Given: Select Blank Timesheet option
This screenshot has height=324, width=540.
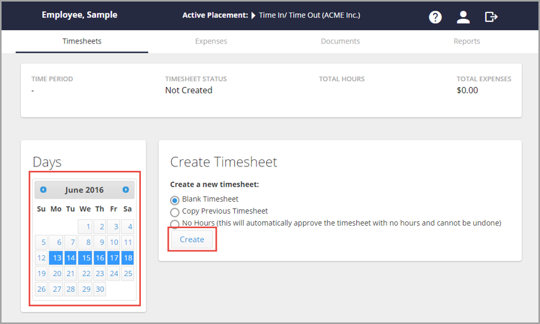Looking at the screenshot, I should (174, 200).
